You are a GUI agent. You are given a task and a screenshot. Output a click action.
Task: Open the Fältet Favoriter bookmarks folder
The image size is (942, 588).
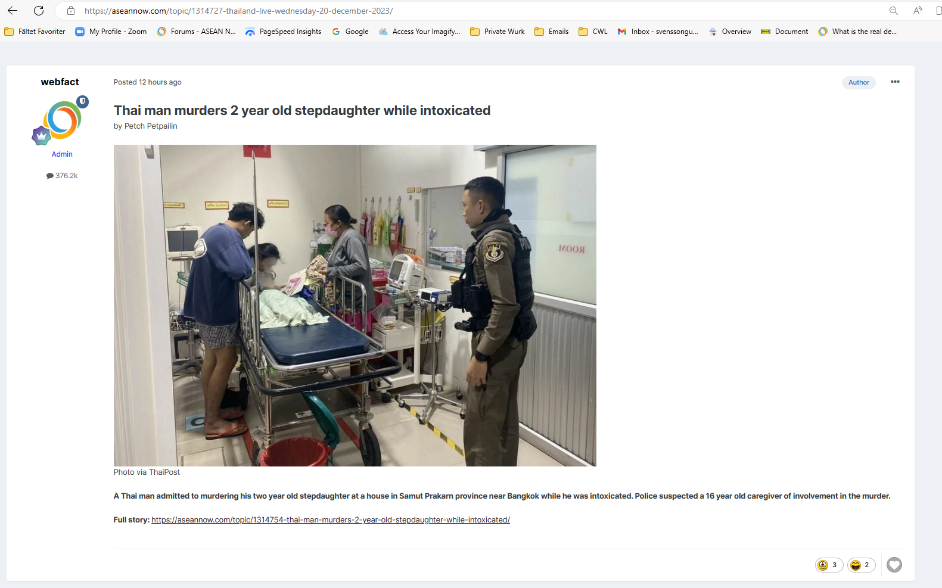tap(35, 32)
